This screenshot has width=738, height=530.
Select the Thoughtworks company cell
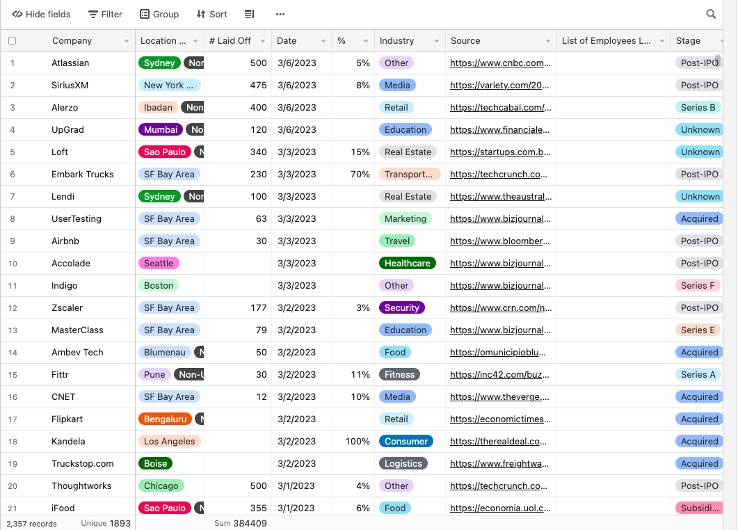[x=81, y=486]
